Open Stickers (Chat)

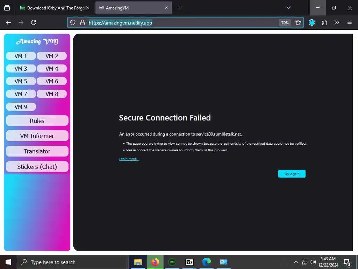tap(37, 166)
